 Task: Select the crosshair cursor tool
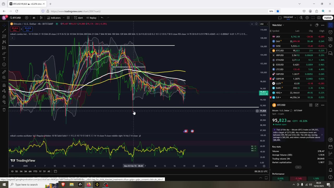(x=4, y=25)
